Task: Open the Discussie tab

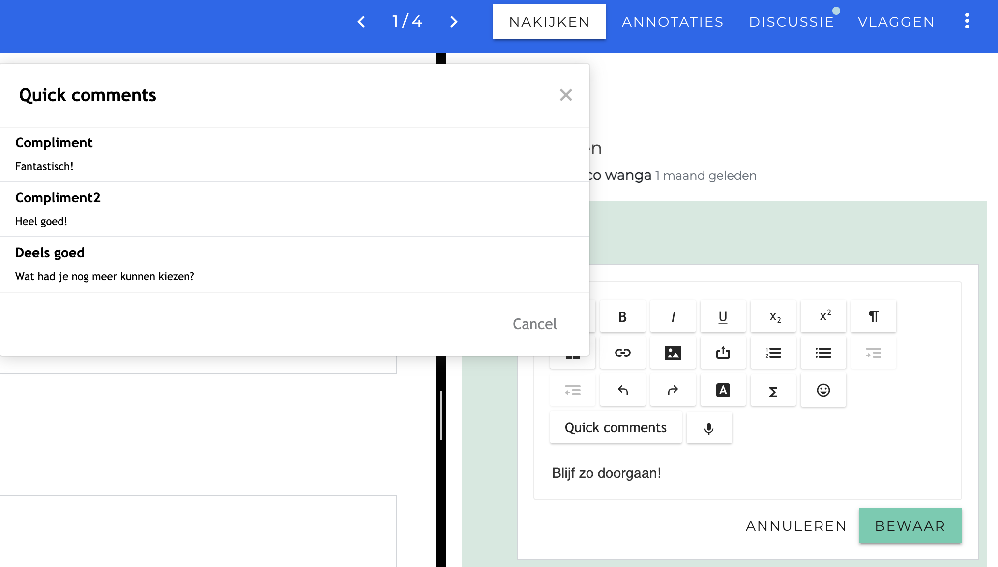Action: [792, 22]
